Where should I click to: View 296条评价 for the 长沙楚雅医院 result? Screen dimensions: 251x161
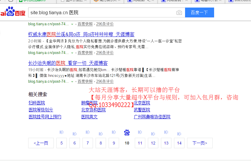[x=105, y=82]
